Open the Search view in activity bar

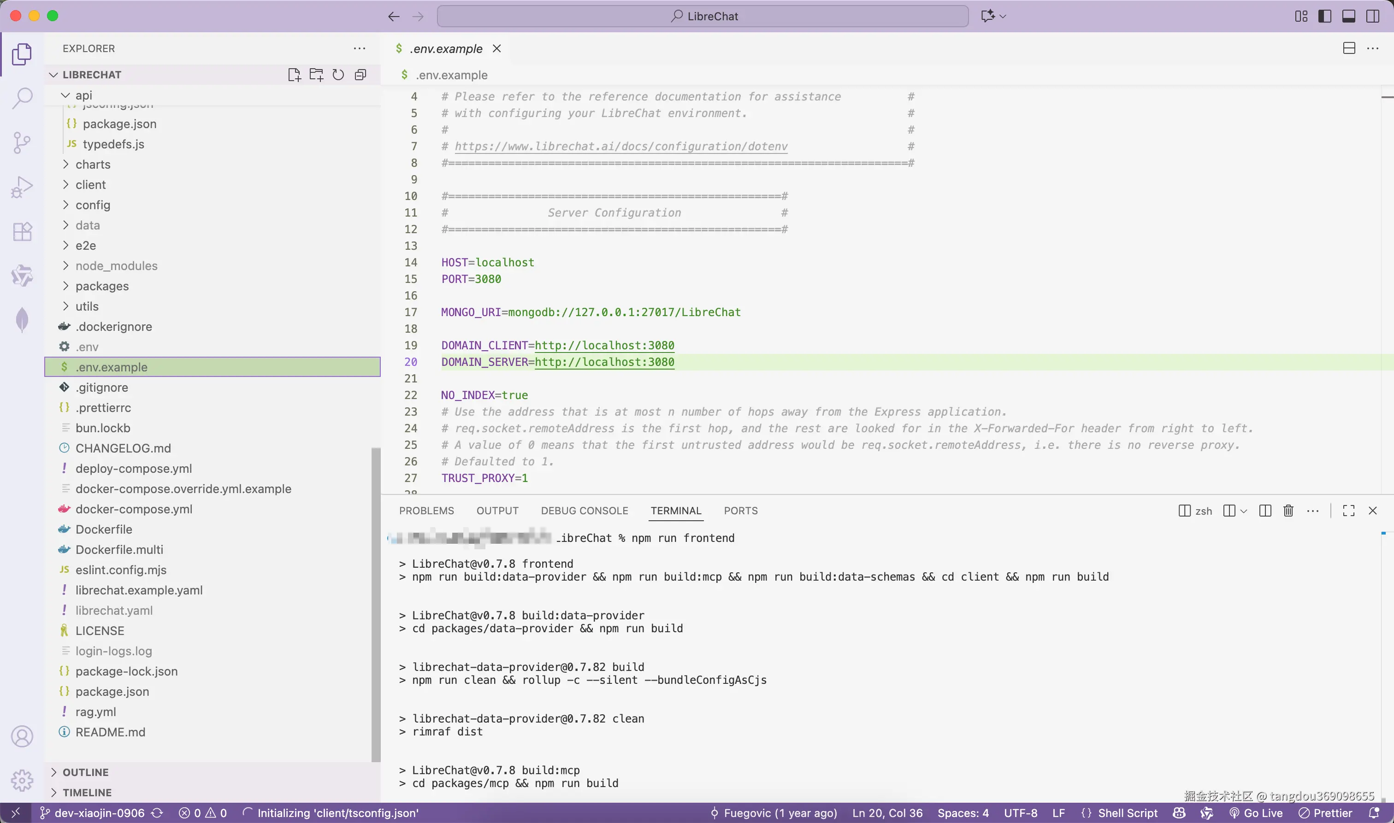click(x=22, y=98)
